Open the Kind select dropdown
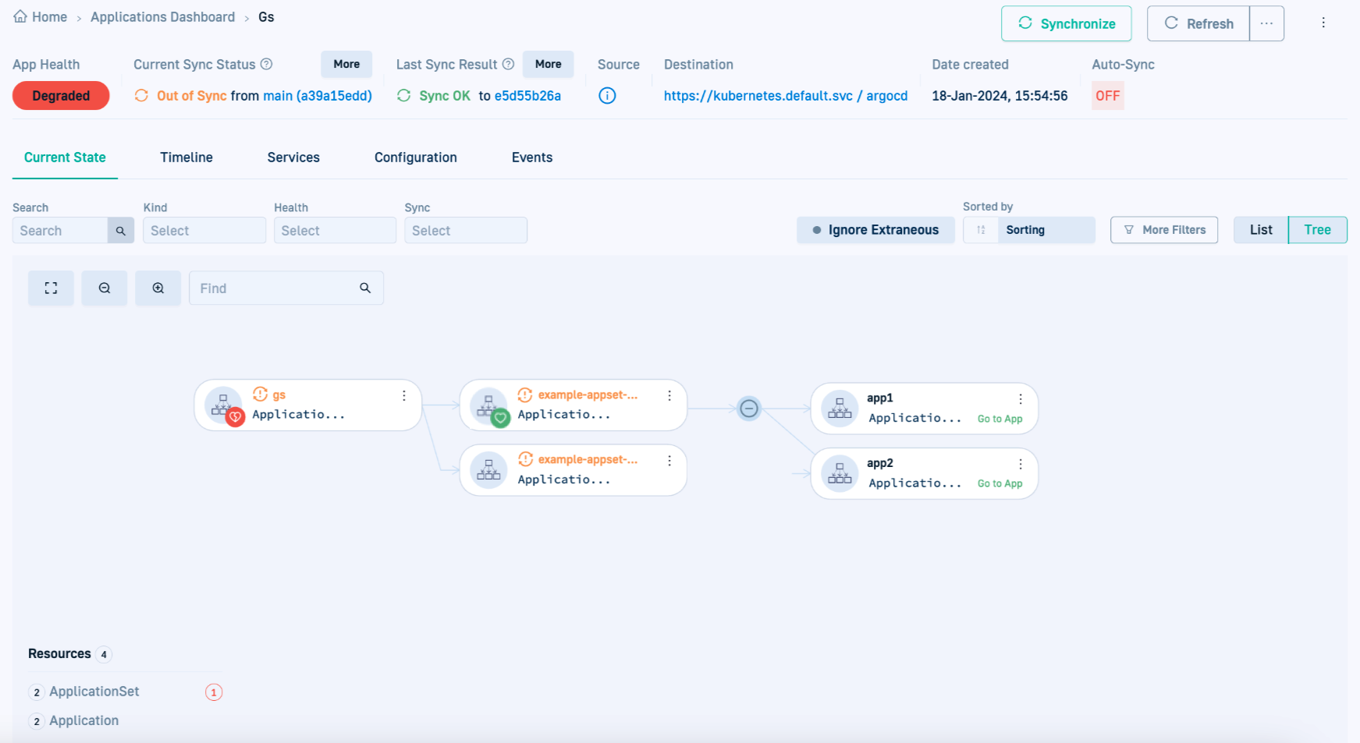This screenshot has width=1360, height=743. tap(204, 231)
